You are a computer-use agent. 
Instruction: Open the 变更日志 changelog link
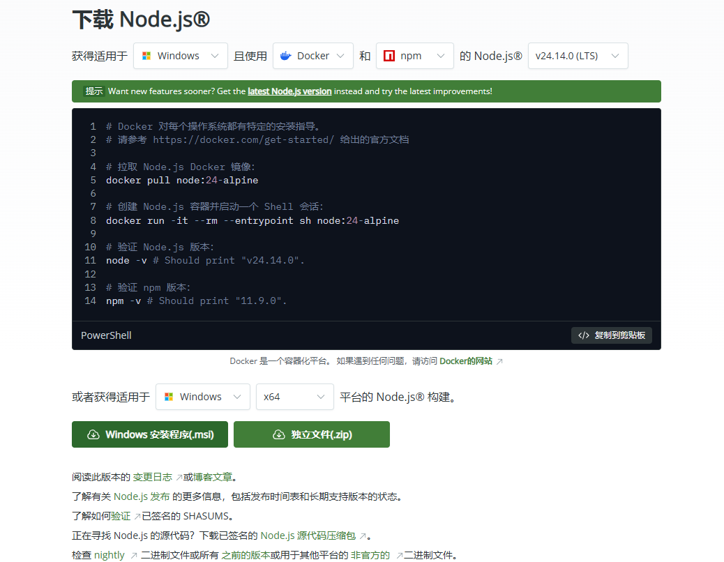click(152, 477)
